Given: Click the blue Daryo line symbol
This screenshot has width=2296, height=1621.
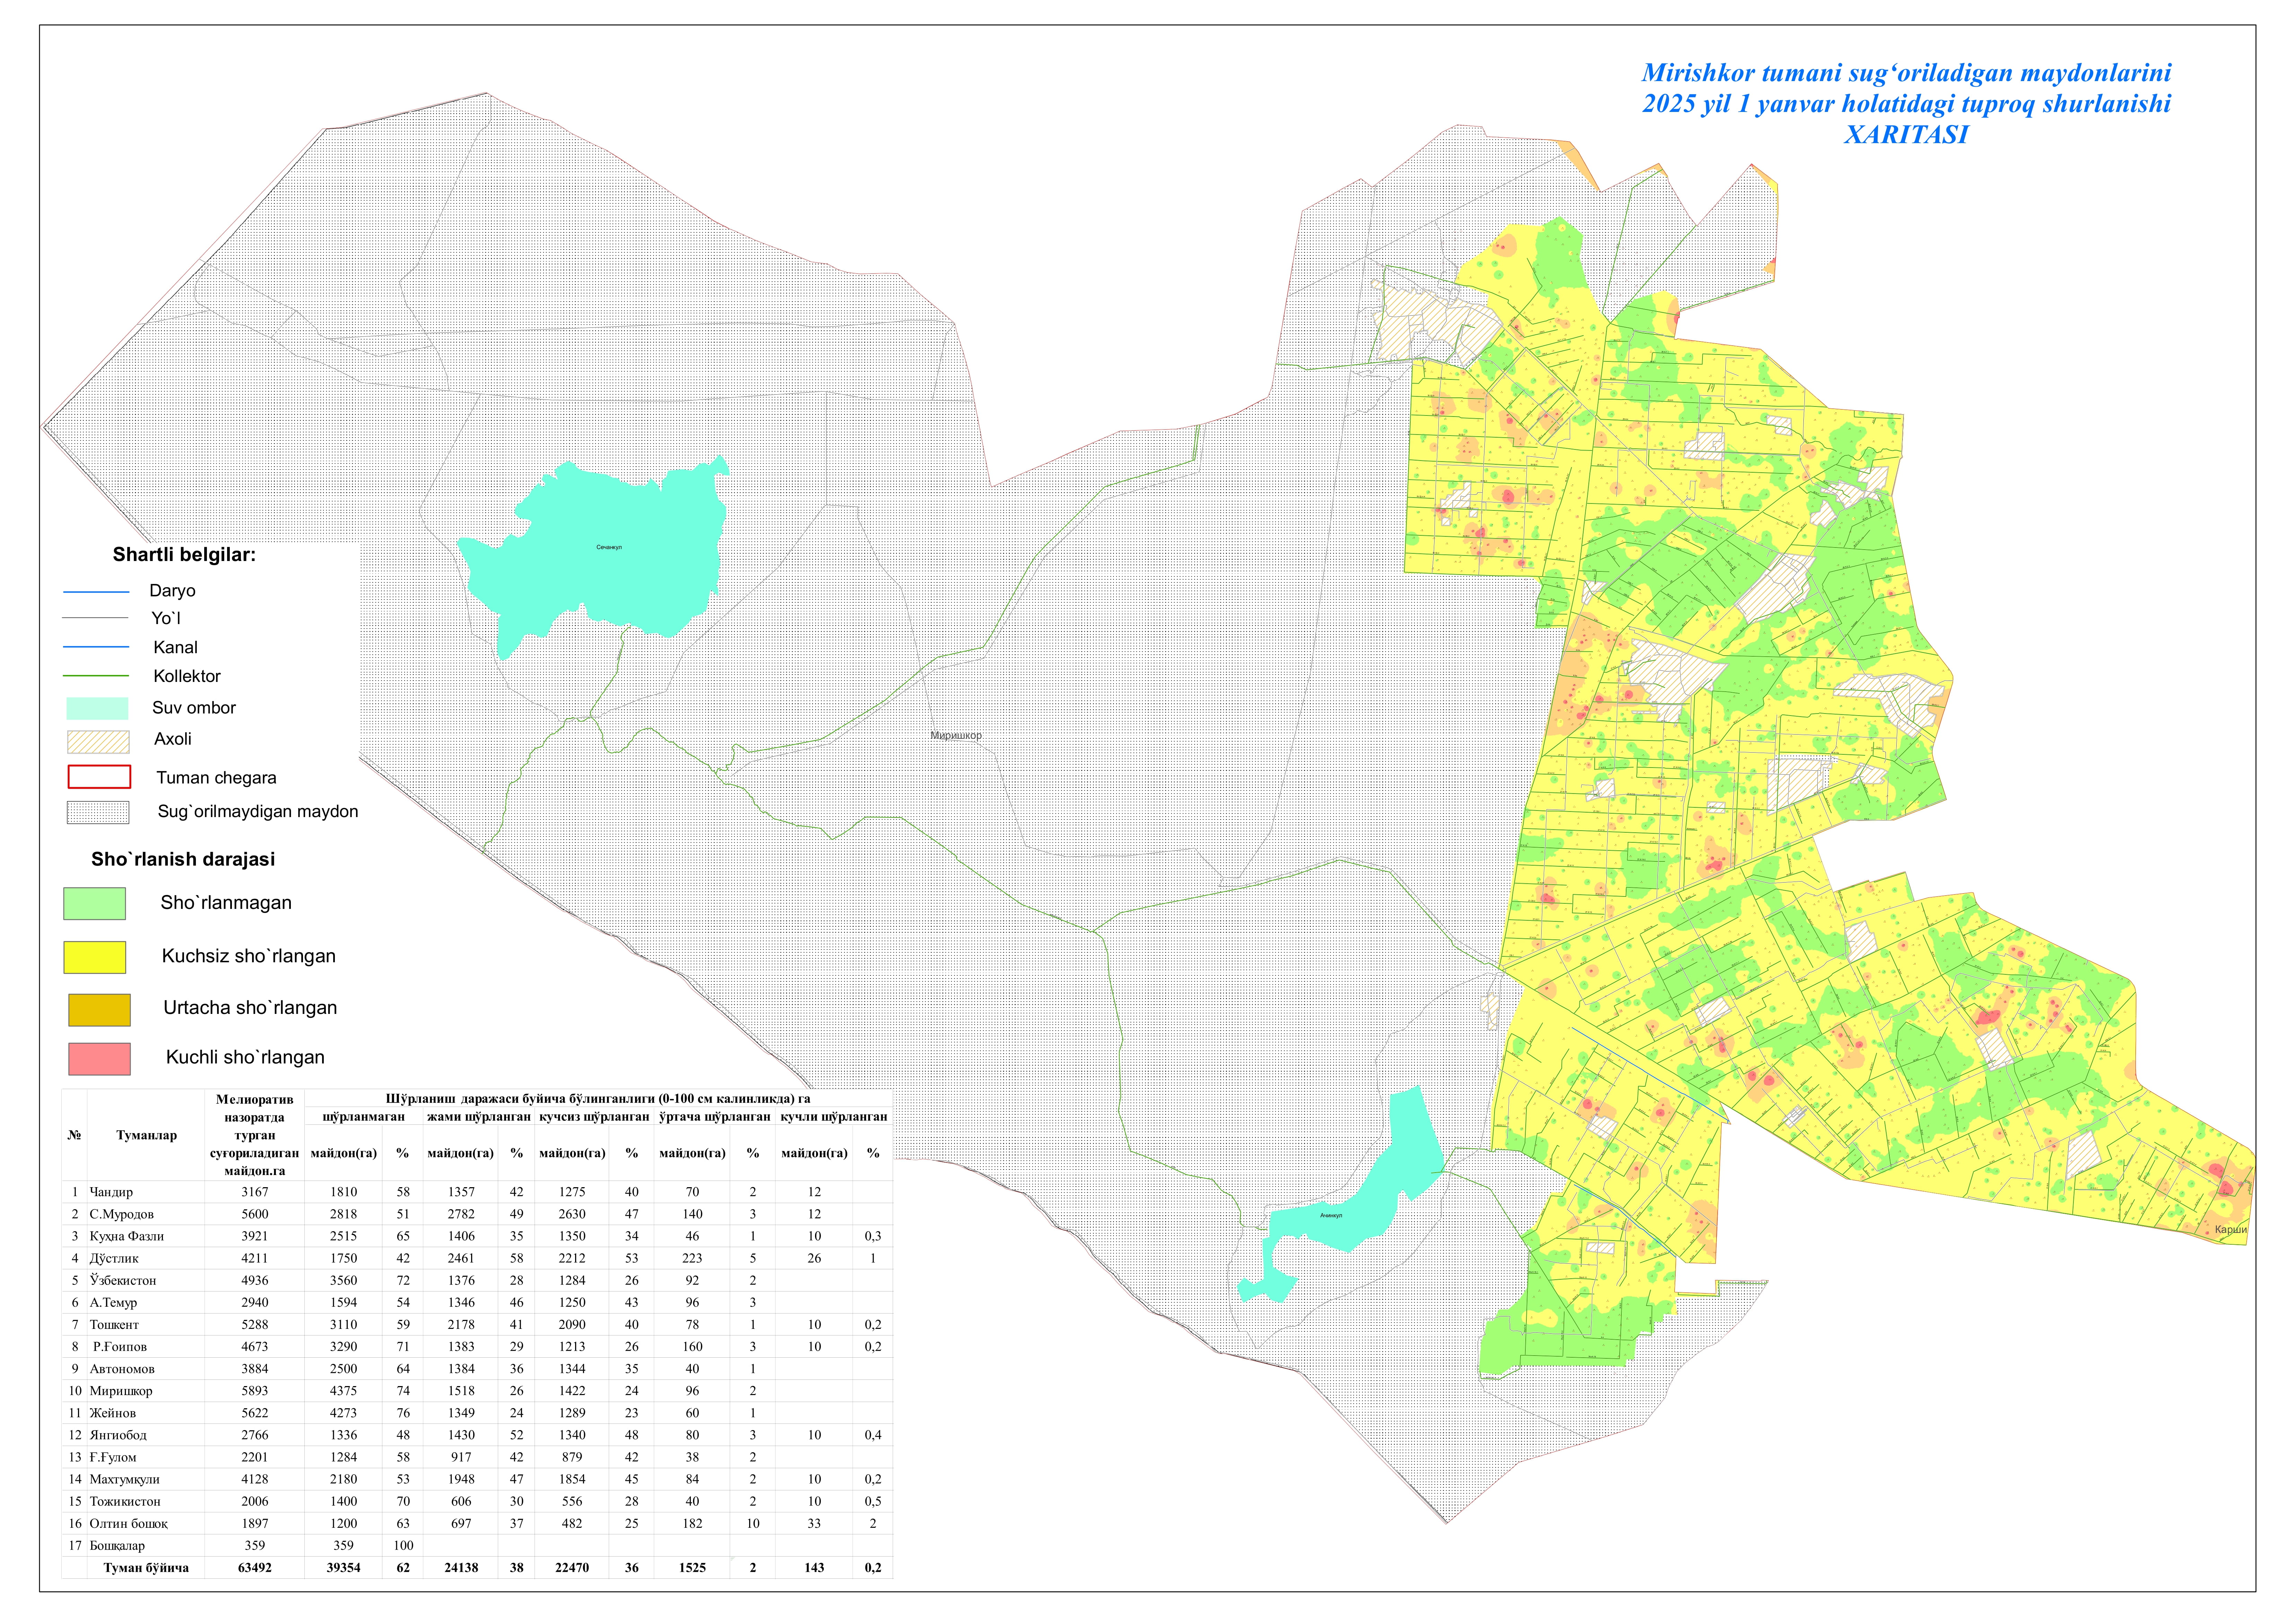Looking at the screenshot, I should [96, 592].
